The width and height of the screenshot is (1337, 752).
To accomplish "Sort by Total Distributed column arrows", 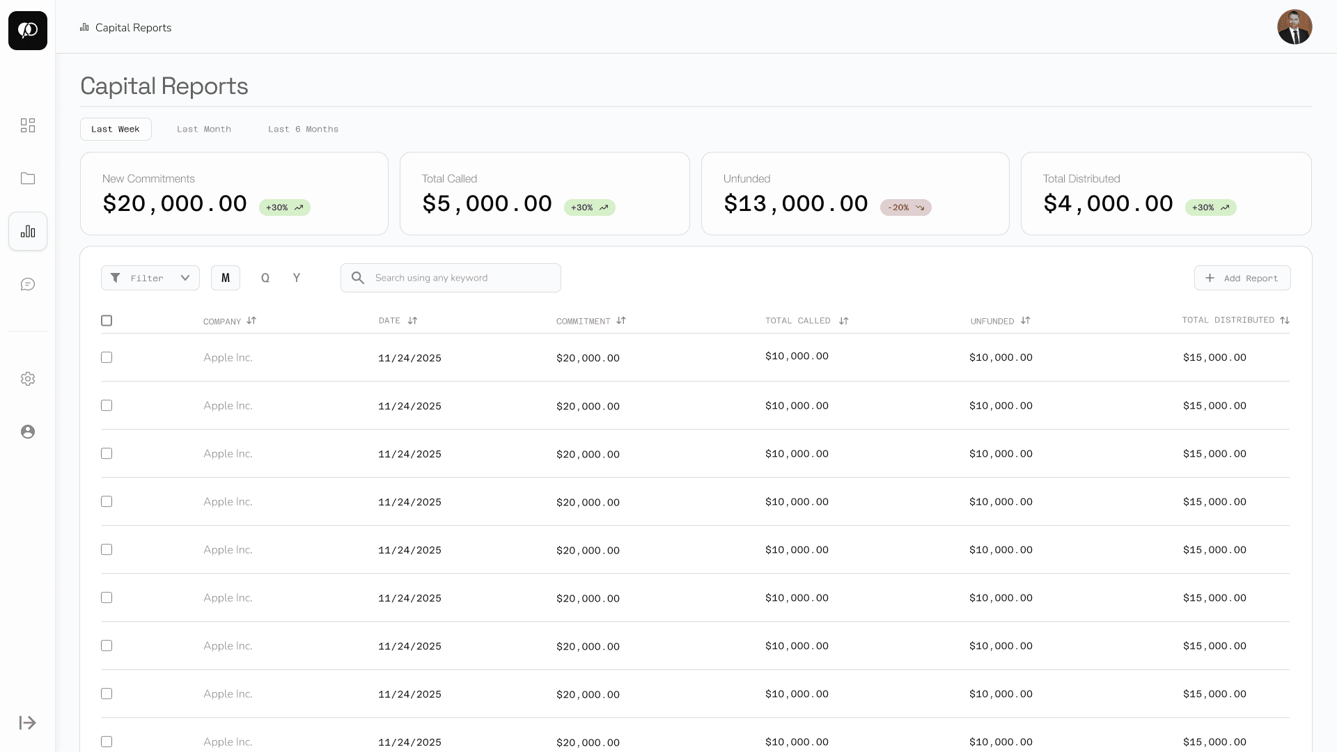I will (1285, 320).
